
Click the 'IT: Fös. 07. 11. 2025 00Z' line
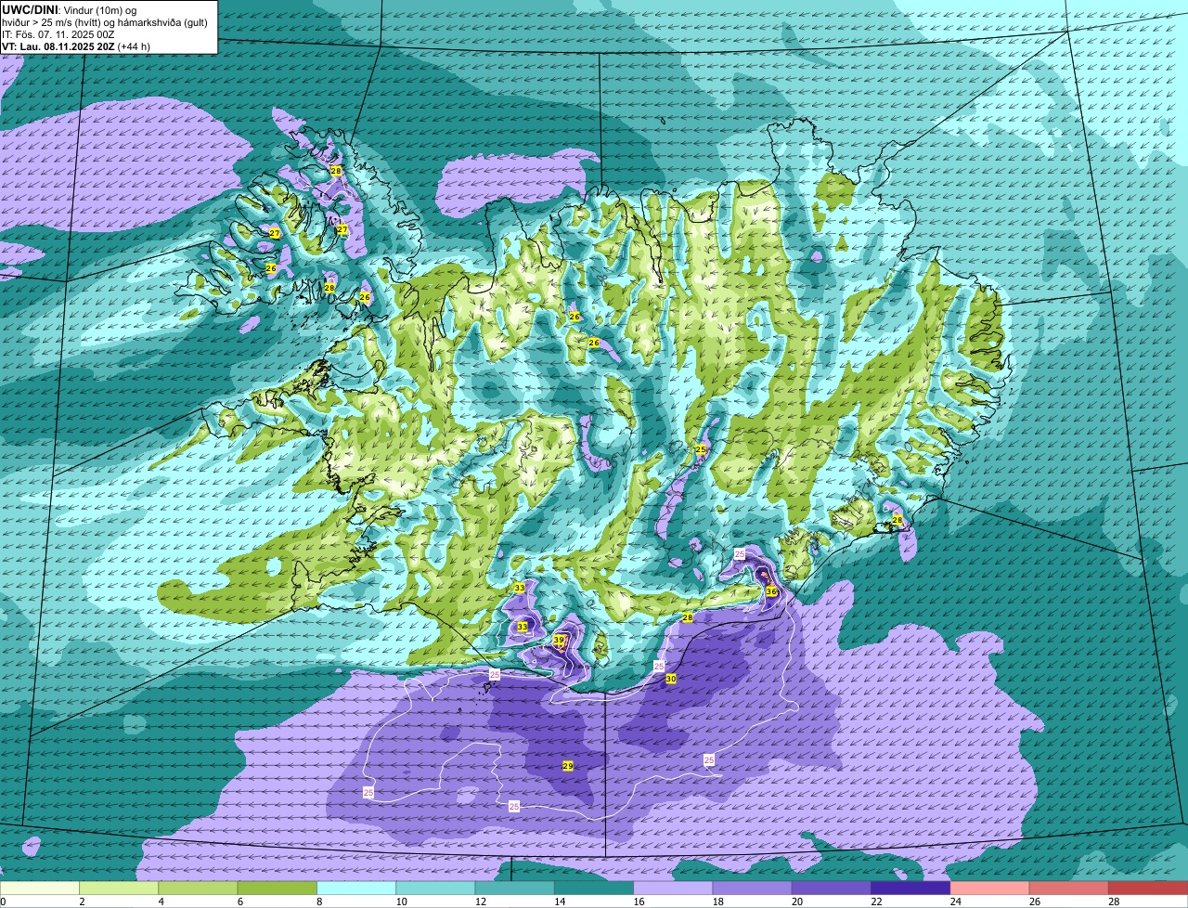click(x=58, y=34)
